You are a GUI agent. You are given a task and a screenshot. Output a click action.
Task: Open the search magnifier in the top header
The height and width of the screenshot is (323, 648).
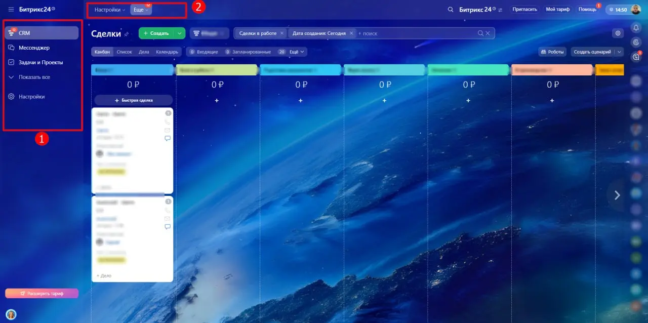(451, 10)
